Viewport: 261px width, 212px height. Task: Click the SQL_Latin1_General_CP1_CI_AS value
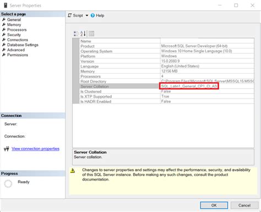point(189,86)
